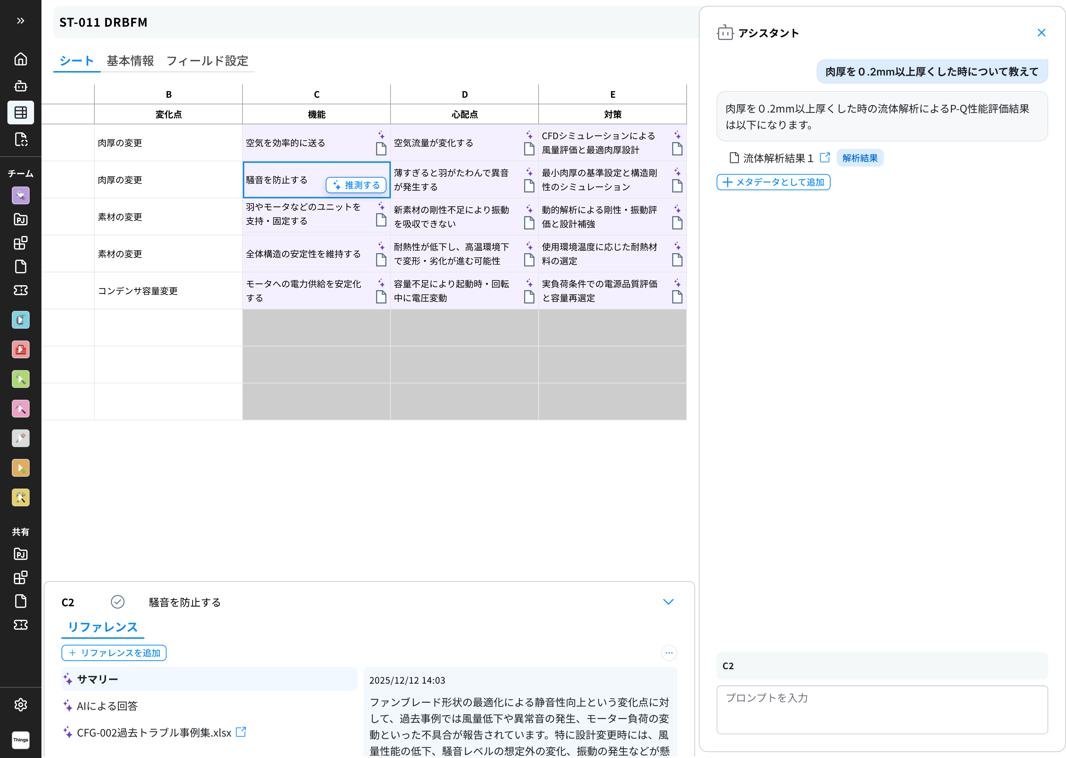The image size is (1066, 758).
Task: Switch to the フィールド設定 tab
Action: click(x=207, y=61)
